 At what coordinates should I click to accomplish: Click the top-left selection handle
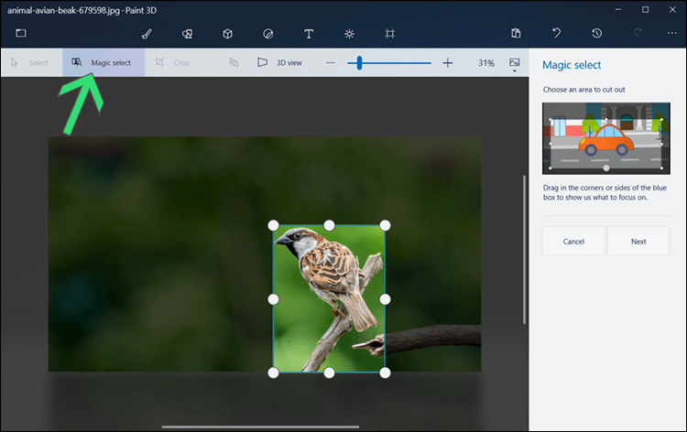273,225
